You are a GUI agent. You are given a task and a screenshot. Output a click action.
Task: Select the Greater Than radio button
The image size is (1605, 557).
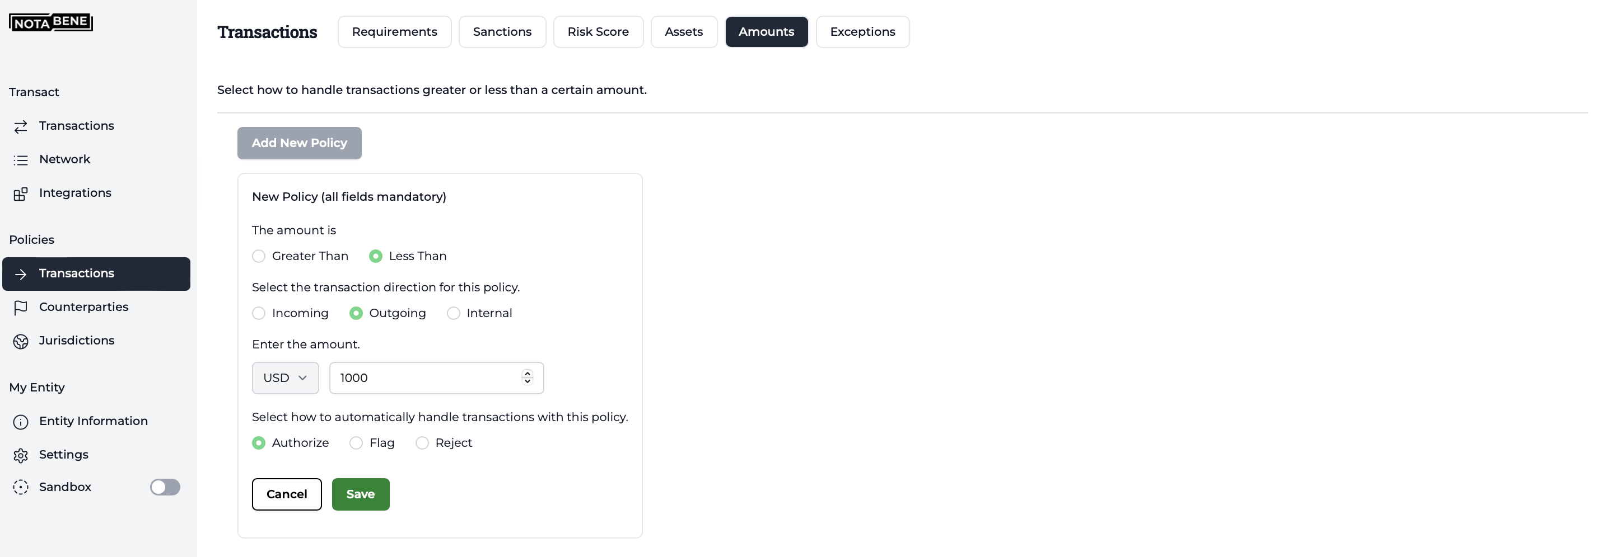(259, 256)
